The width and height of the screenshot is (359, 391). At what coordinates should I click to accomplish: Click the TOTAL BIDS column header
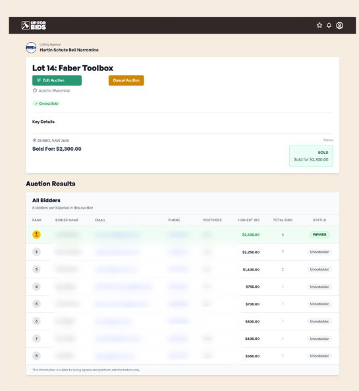click(x=283, y=221)
